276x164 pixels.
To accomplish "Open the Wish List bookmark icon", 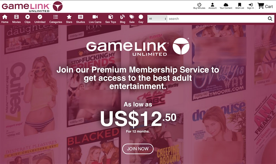I will click(240, 5).
